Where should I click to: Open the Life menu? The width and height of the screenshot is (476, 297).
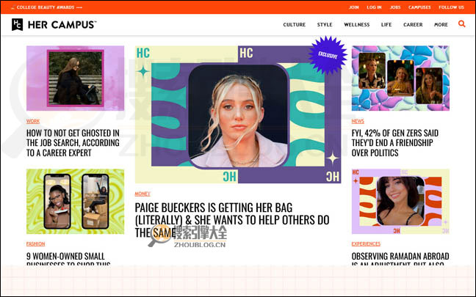[386, 24]
